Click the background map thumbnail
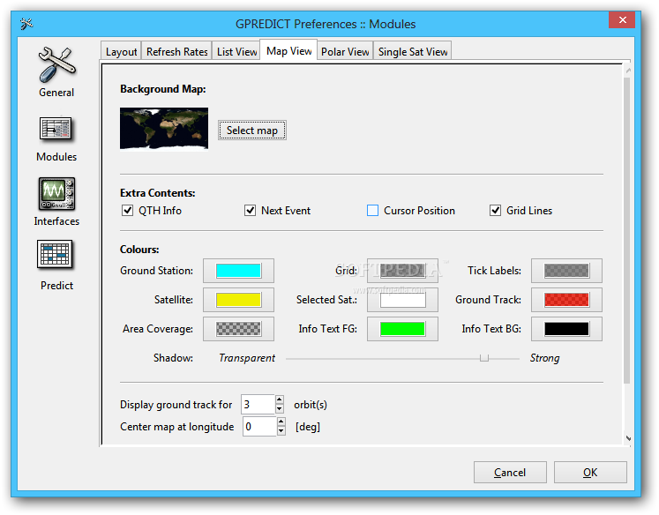Screen dimensions: 659x515 [164, 128]
